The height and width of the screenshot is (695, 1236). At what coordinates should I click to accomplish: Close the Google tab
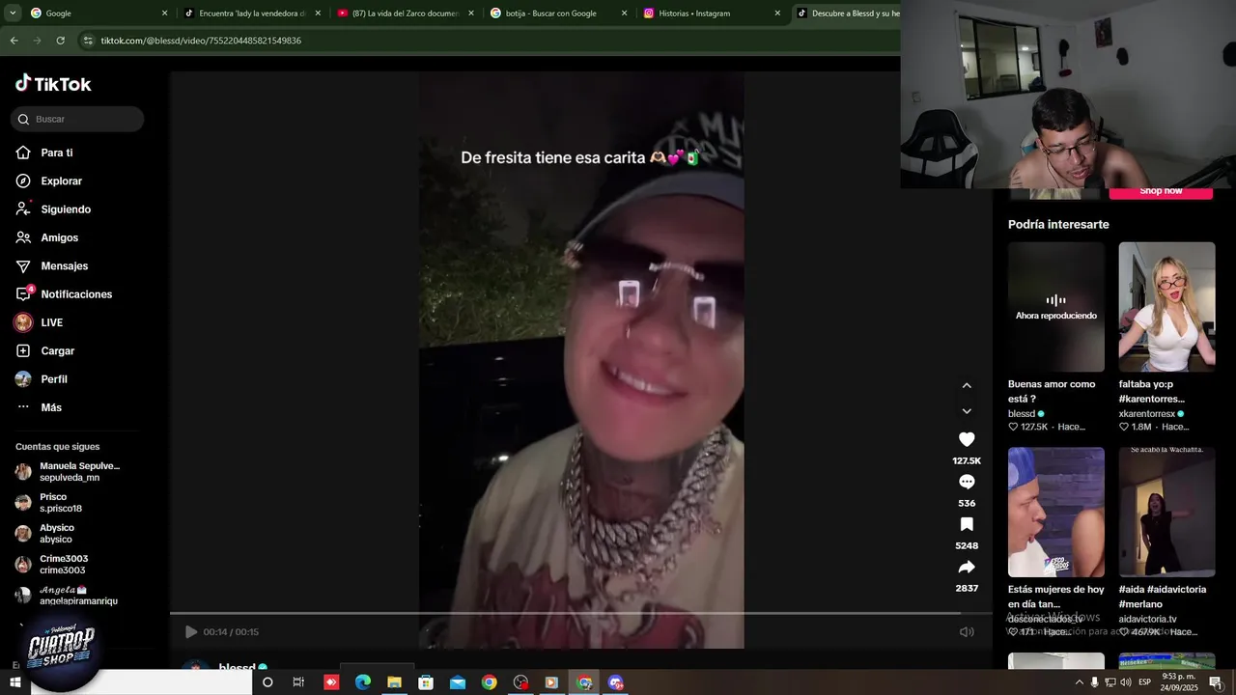tap(164, 14)
